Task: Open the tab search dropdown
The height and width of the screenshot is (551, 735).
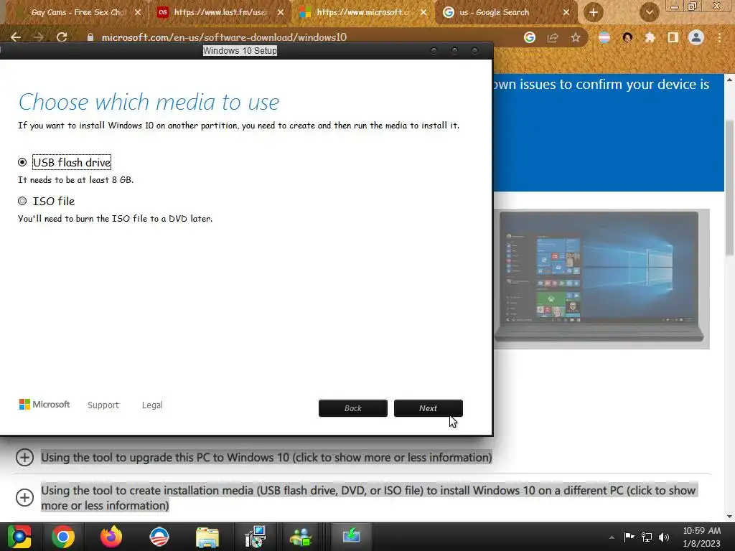Action: 649,13
